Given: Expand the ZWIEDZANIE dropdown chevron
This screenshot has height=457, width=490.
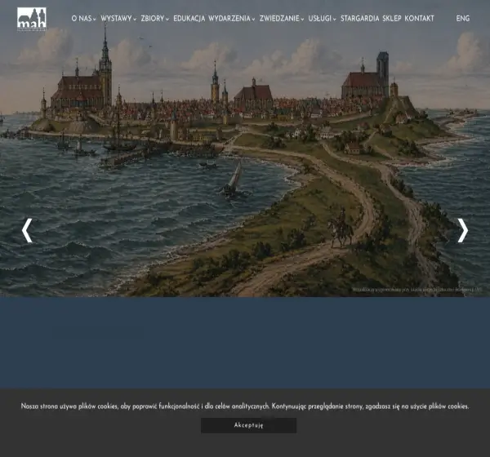Looking at the screenshot, I should 302,20.
